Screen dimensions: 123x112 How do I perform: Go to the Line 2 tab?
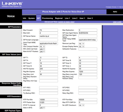pos(75,18)
